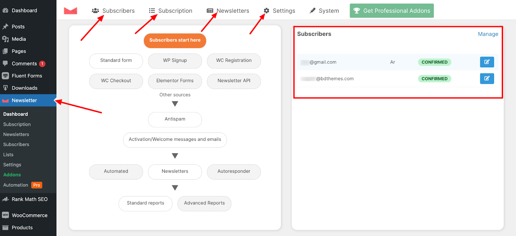
Task: Click the WooCommerce icon in the sidebar
Action: click(x=5, y=215)
